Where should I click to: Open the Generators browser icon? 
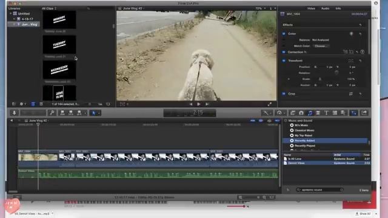335,113
